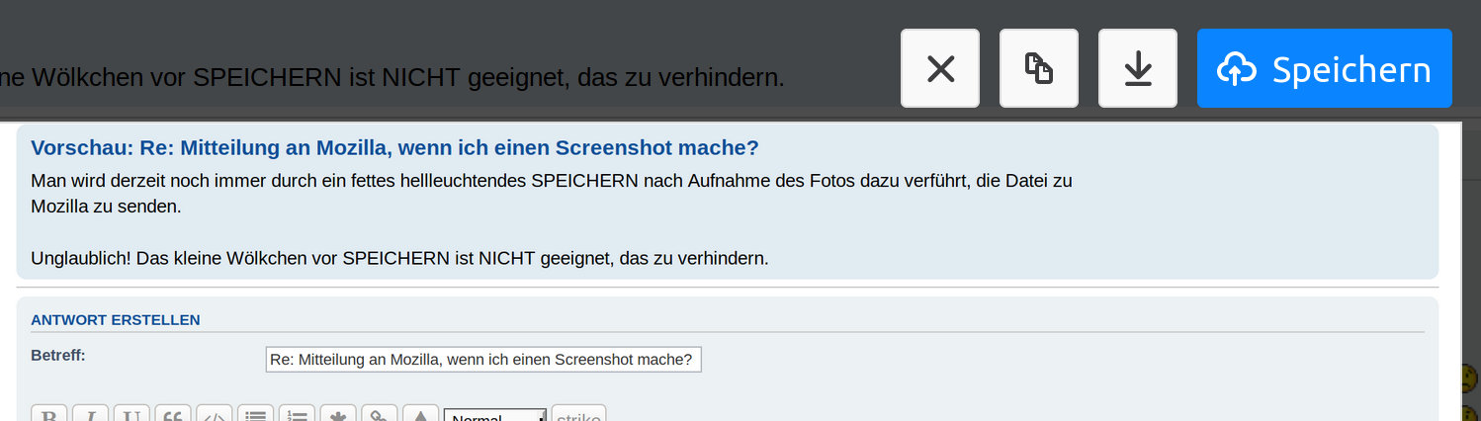Click the Antwort erstellen heading

pyautogui.click(x=116, y=320)
